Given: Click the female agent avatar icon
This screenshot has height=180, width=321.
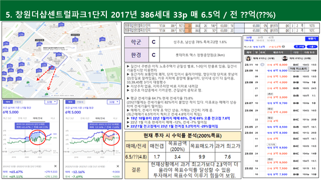Looking at the screenshot, I should (248, 58).
